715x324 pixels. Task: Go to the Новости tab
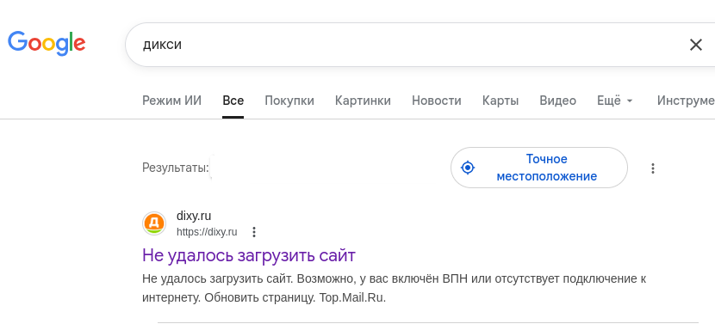tap(437, 101)
